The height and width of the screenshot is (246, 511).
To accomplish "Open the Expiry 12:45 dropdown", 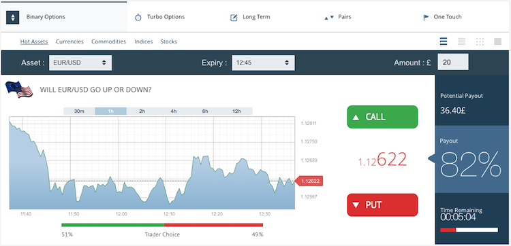I will coord(263,63).
